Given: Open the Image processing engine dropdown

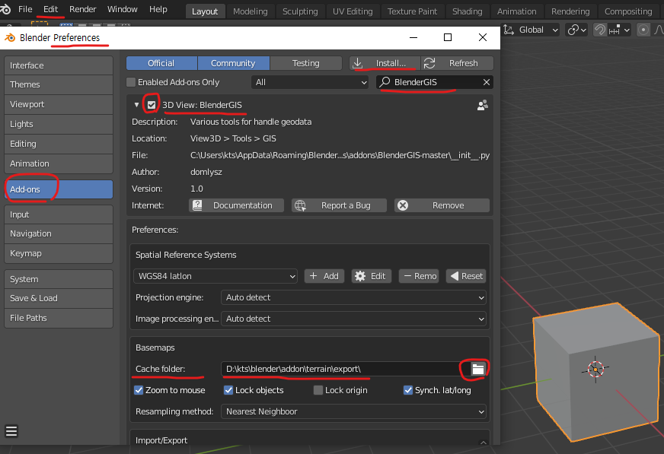Looking at the screenshot, I should [353, 319].
